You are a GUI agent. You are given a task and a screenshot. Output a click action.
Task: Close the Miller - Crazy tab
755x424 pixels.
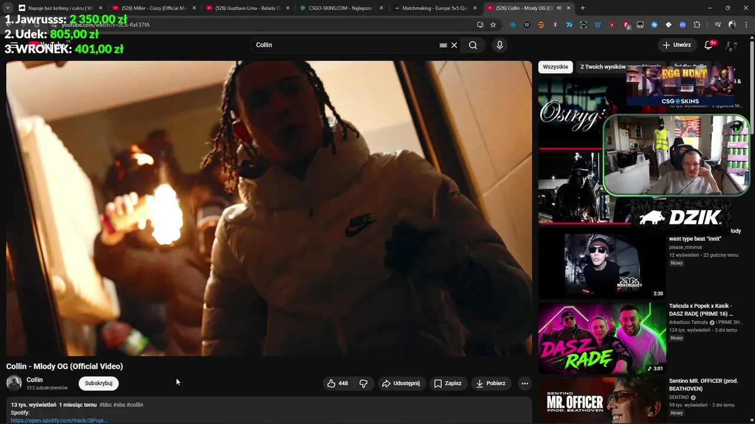click(x=195, y=8)
